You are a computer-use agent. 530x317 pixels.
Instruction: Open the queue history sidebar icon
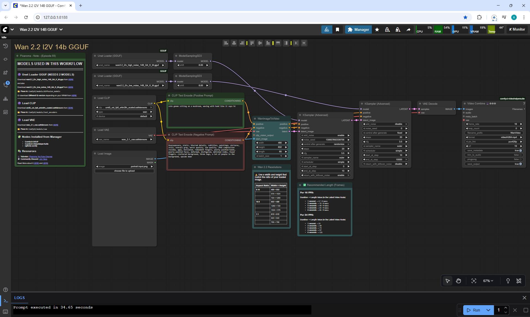pyautogui.click(x=6, y=46)
